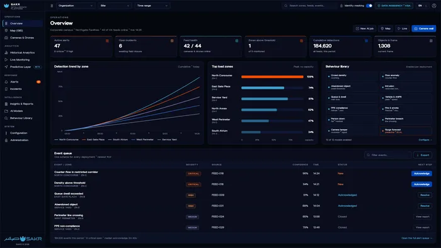Open the EN language selector
The width and height of the screenshot is (441, 248).
(423, 6)
